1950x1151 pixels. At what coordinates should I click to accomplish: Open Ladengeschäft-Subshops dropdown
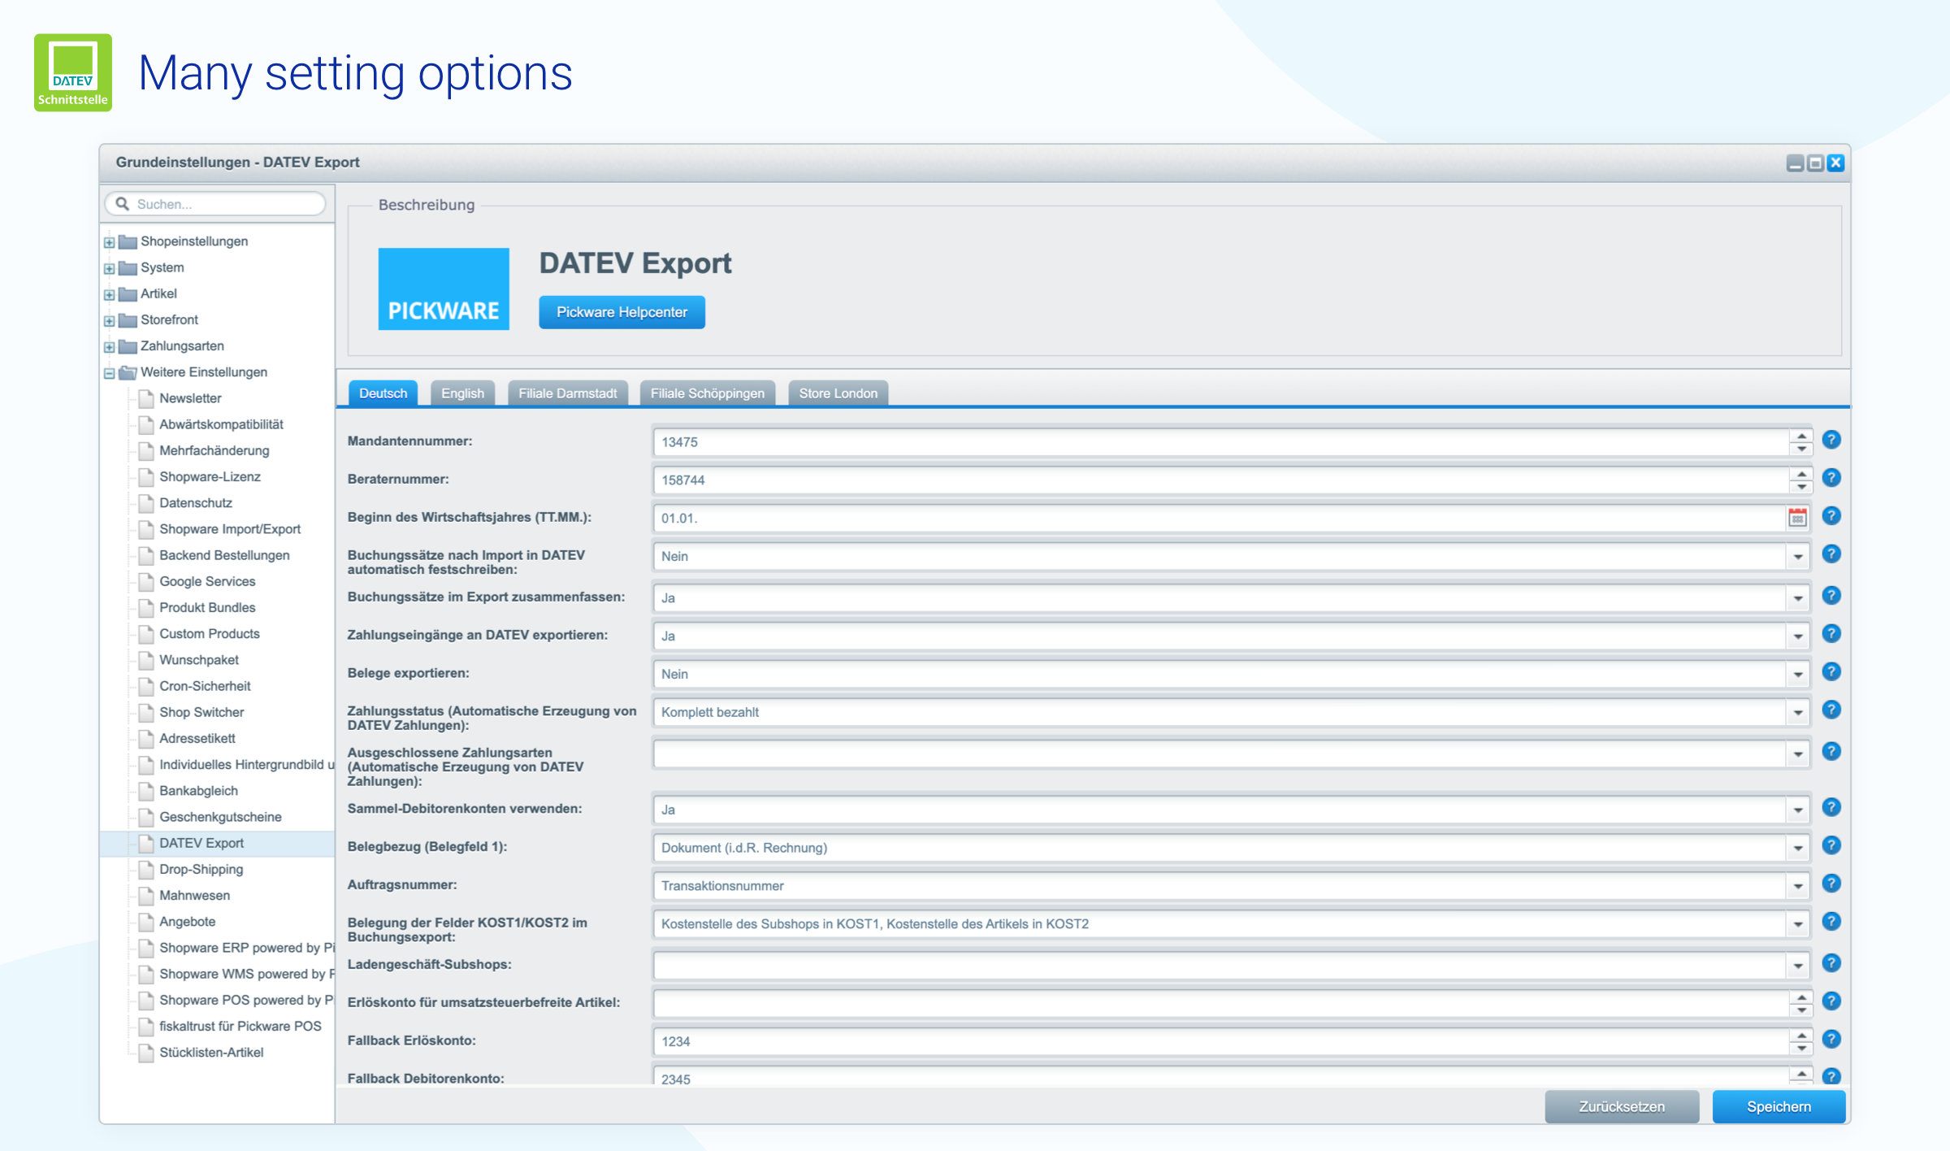coord(1798,966)
